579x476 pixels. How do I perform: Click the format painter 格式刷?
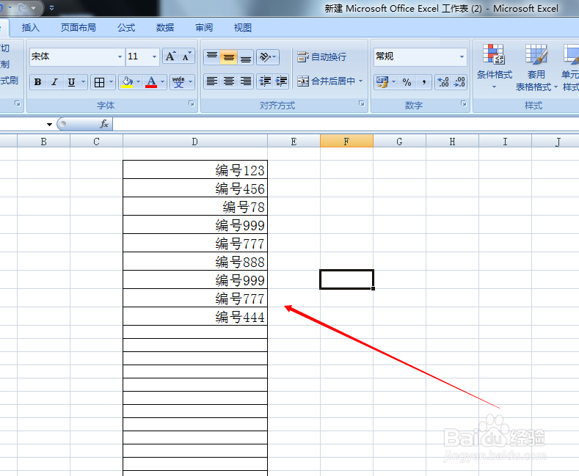(8, 81)
